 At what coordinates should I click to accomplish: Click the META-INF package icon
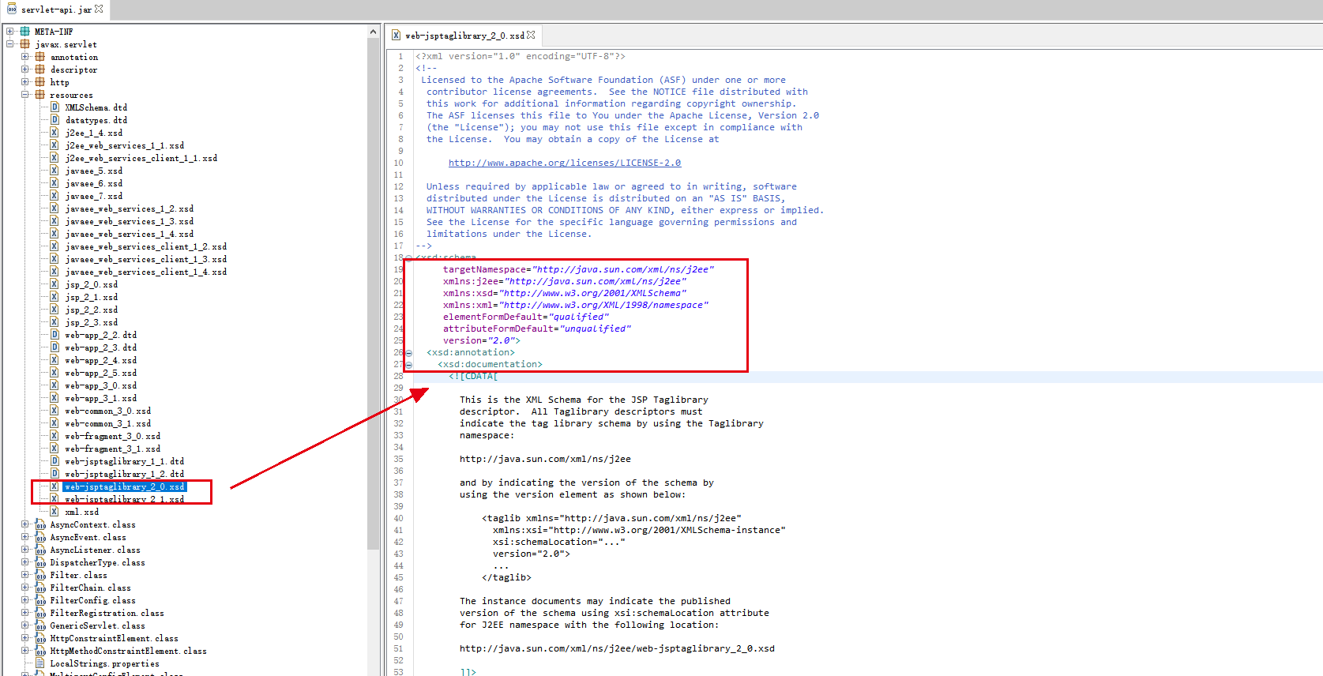(25, 32)
